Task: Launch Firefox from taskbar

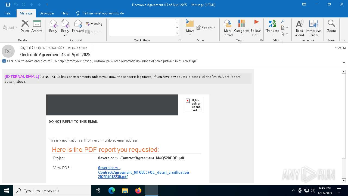Action: (x=138, y=191)
